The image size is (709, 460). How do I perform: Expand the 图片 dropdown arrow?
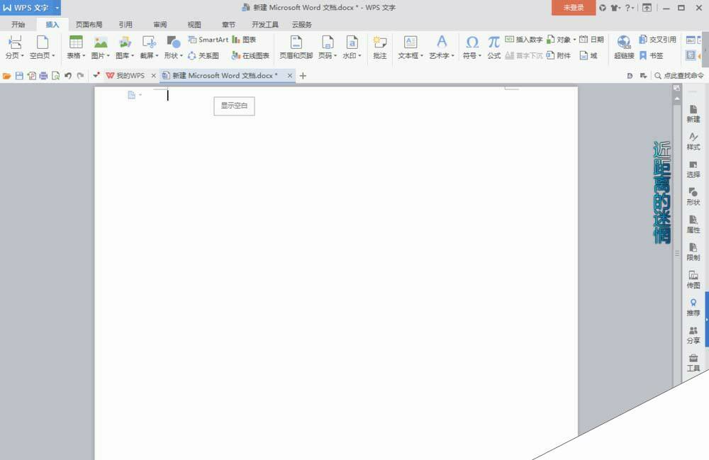coord(108,55)
